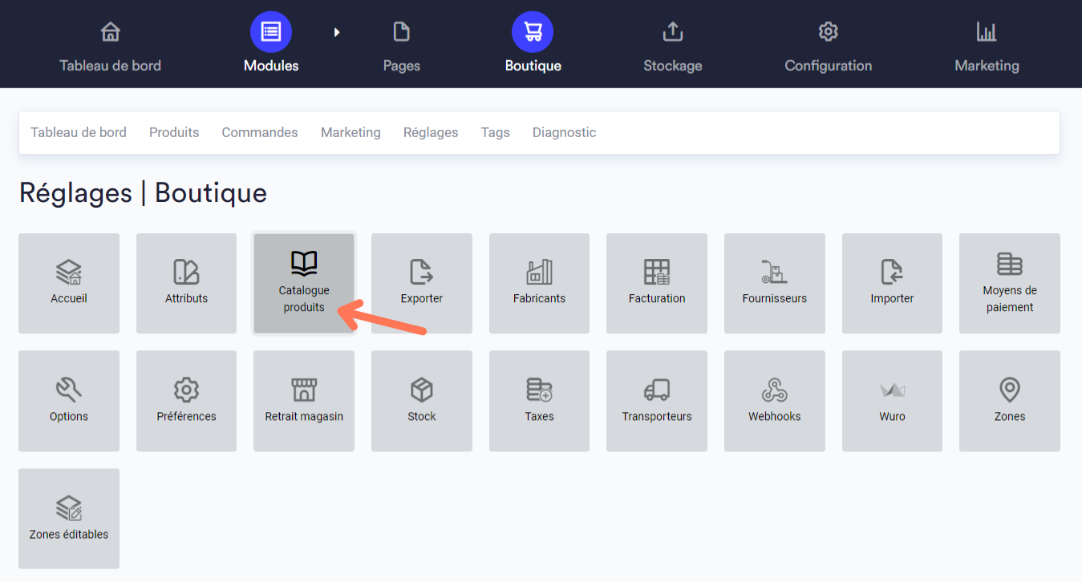
Task: Expand the arrow next to Modules
Action: [337, 32]
